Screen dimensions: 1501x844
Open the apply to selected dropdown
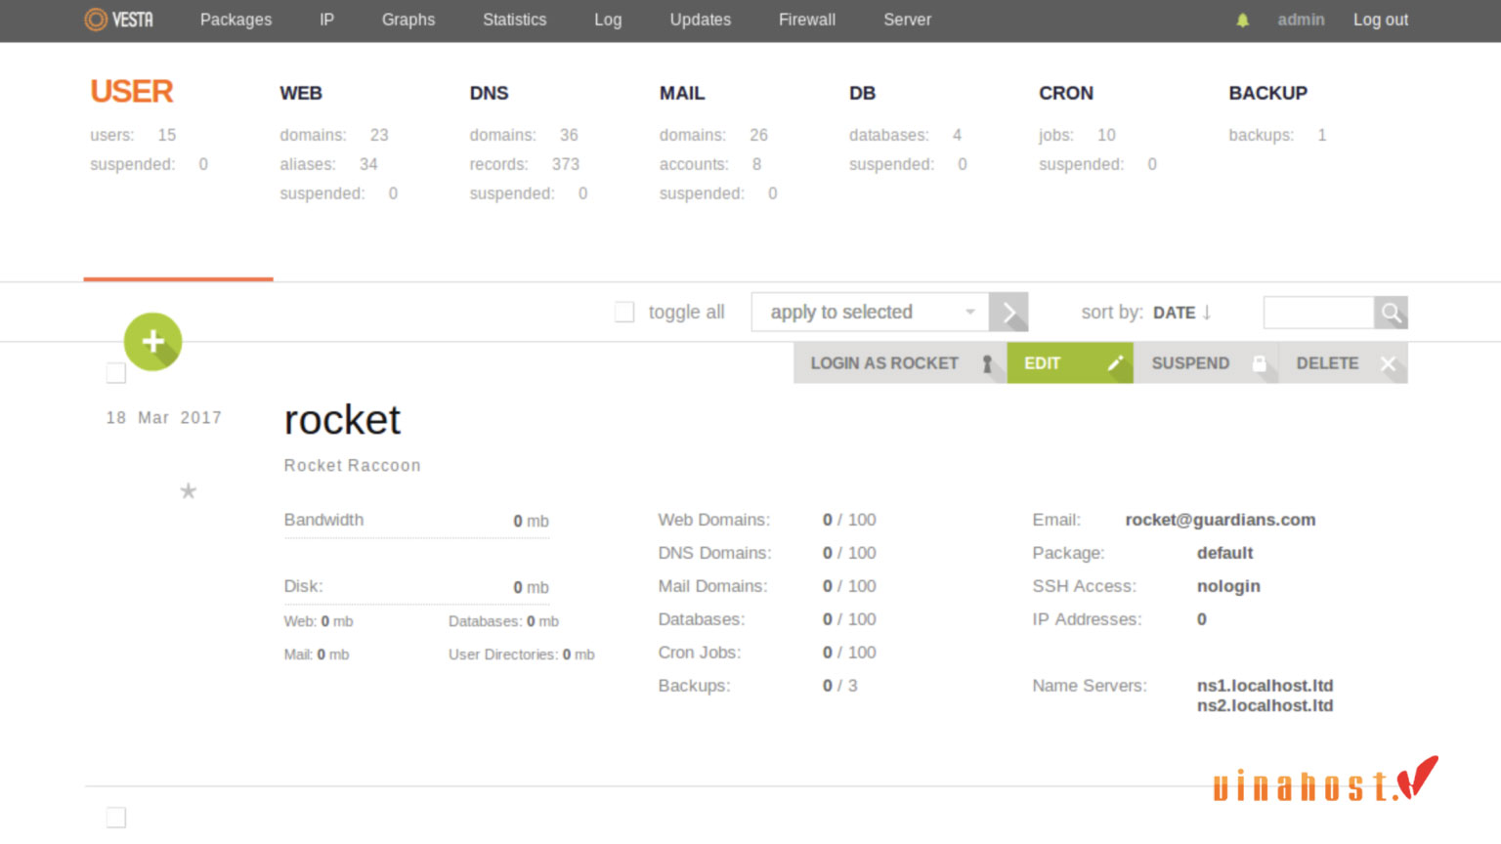[869, 312]
